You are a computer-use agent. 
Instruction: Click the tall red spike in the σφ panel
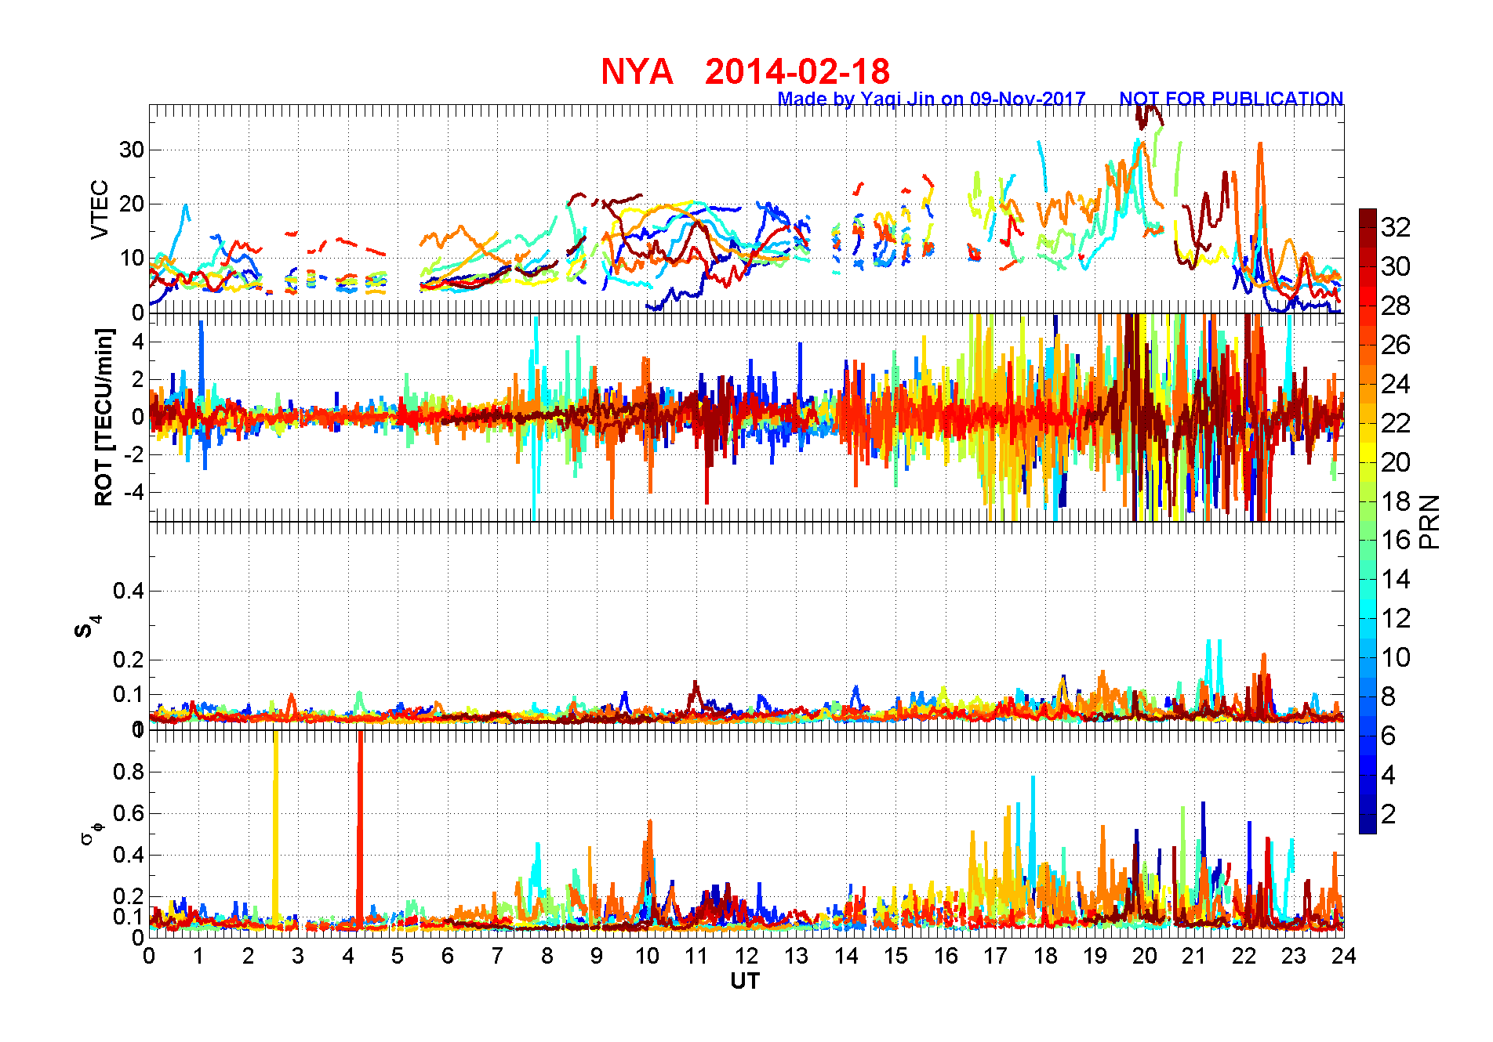pos(360,829)
